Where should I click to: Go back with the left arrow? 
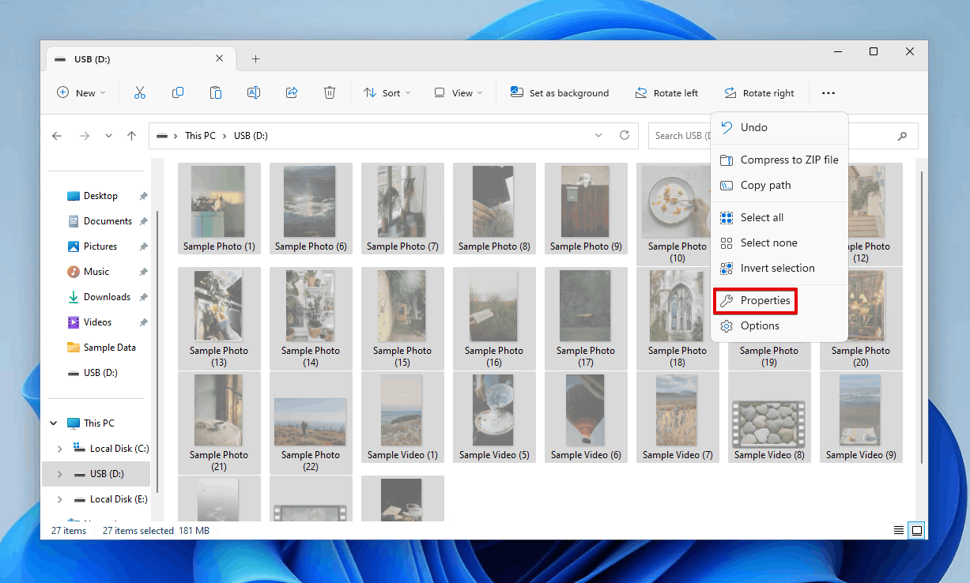pos(57,136)
